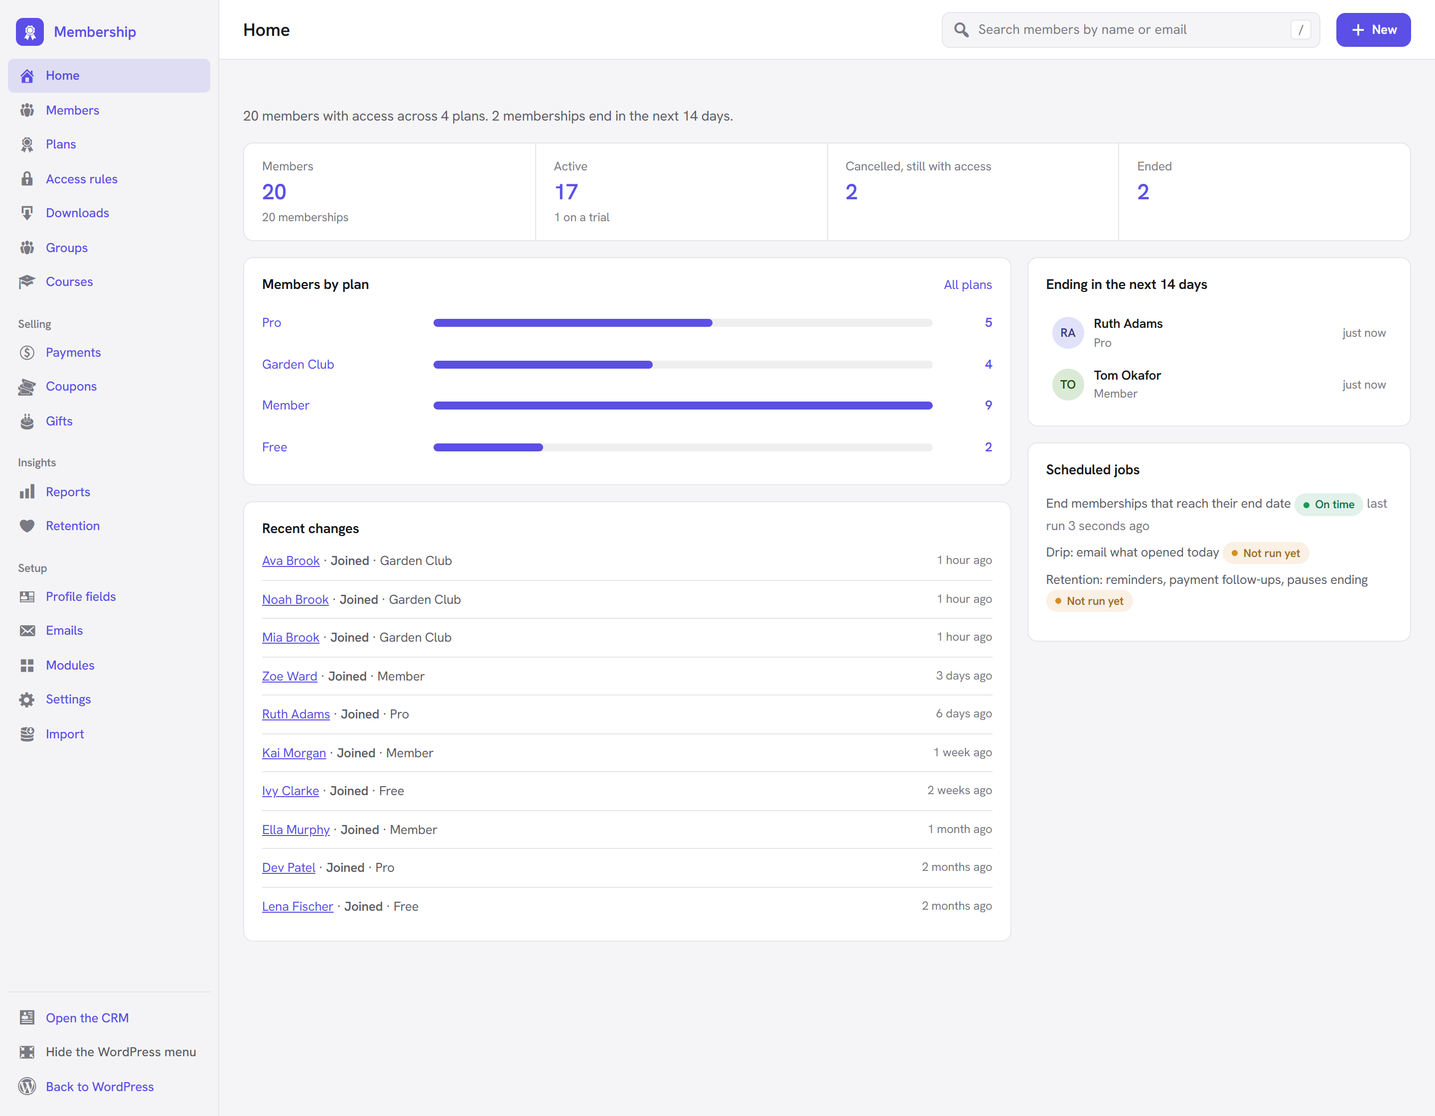The image size is (1435, 1116).
Task: Go to Access rules page
Action: tap(109, 179)
